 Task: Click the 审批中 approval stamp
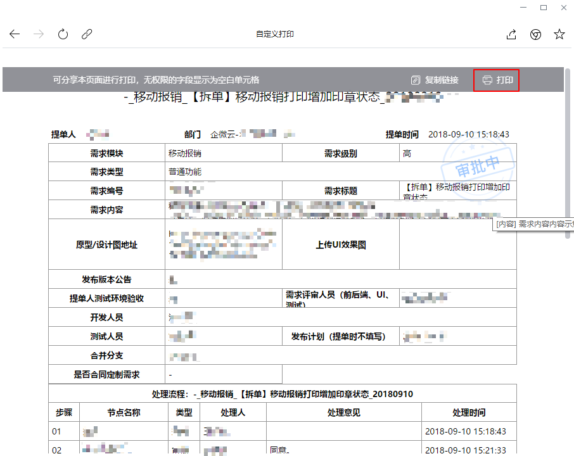click(x=476, y=163)
